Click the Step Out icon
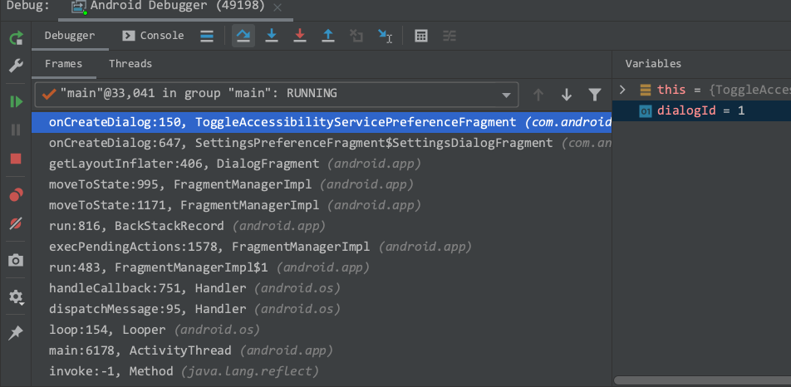This screenshot has width=791, height=387. (328, 36)
